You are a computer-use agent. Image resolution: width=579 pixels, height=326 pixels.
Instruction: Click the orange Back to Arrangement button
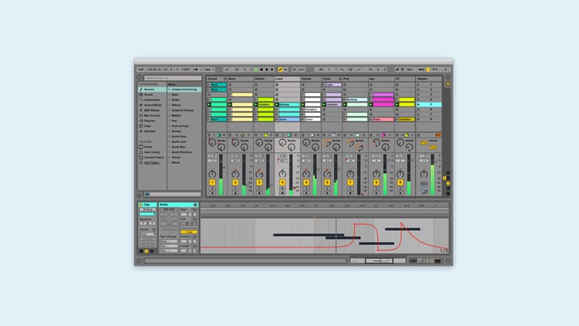[x=438, y=135]
